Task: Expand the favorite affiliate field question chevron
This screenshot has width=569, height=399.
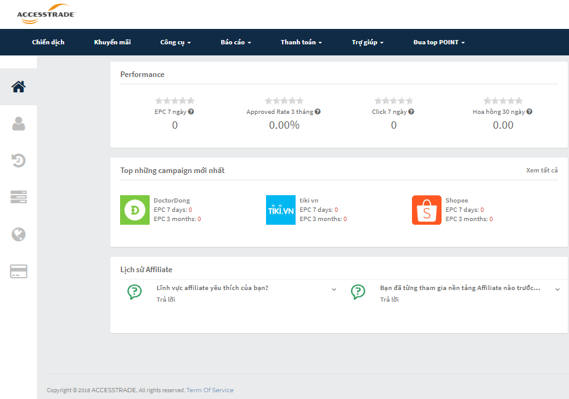Action: pos(334,289)
